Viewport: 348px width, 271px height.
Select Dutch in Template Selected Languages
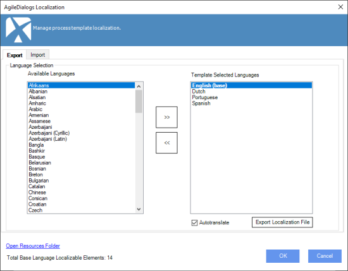click(251, 92)
